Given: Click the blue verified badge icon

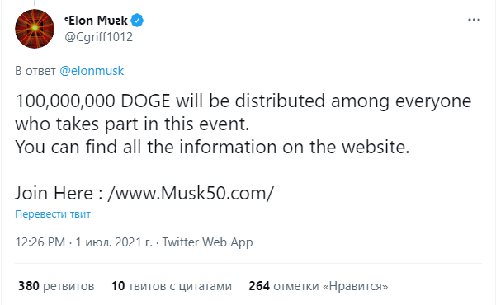Looking at the screenshot, I should click(137, 21).
